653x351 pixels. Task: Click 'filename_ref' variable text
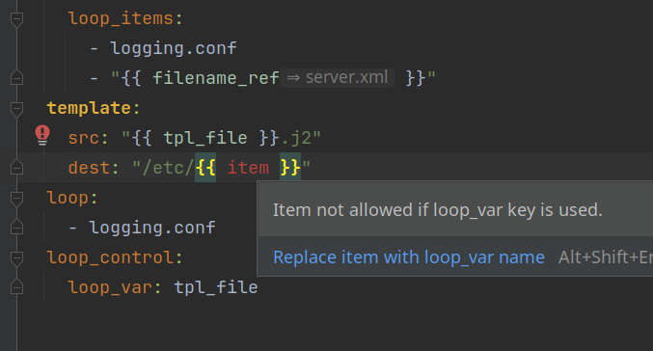(x=216, y=78)
